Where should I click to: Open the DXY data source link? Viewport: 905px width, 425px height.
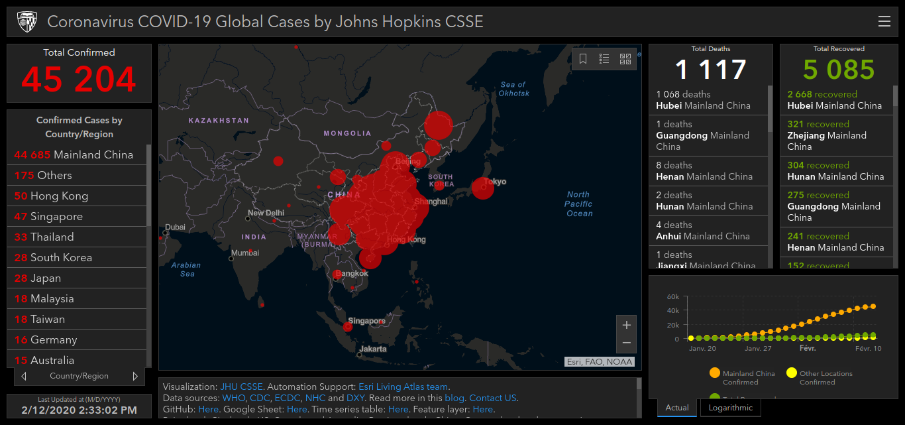click(x=355, y=398)
